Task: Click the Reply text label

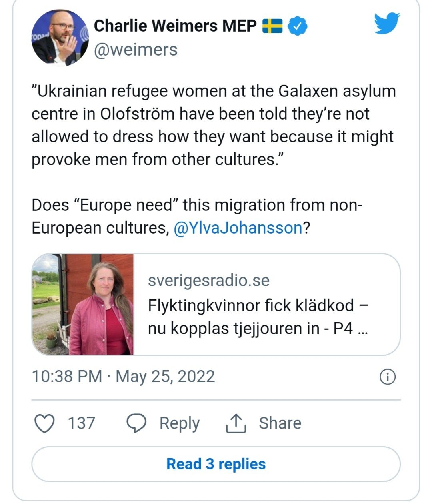Action: point(179,423)
